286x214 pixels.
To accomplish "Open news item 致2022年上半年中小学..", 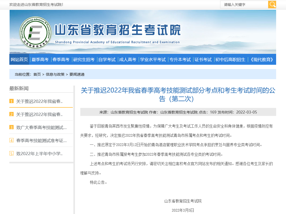I will coord(39,154).
